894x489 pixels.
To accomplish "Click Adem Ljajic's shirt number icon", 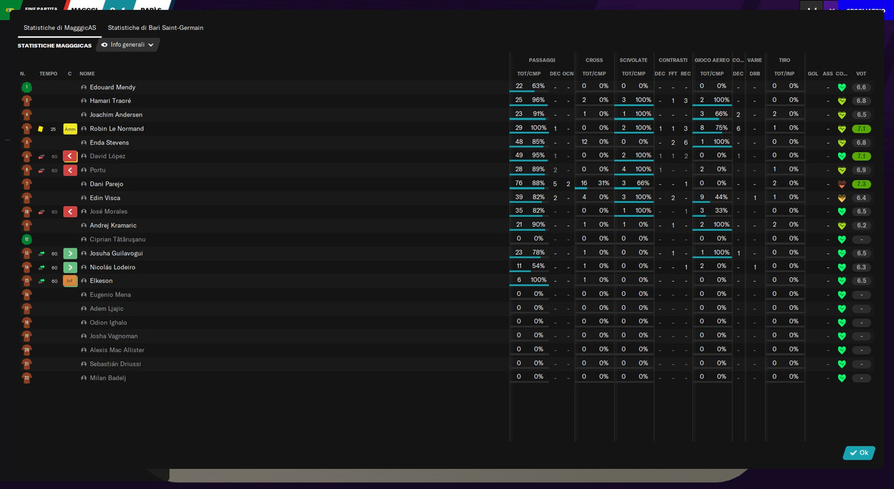I will click(x=27, y=308).
